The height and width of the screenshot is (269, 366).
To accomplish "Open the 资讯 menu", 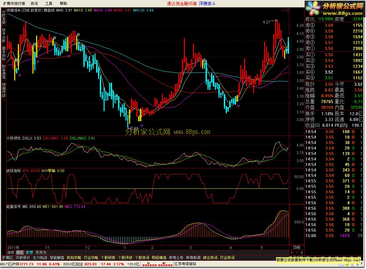I will click(34, 4).
